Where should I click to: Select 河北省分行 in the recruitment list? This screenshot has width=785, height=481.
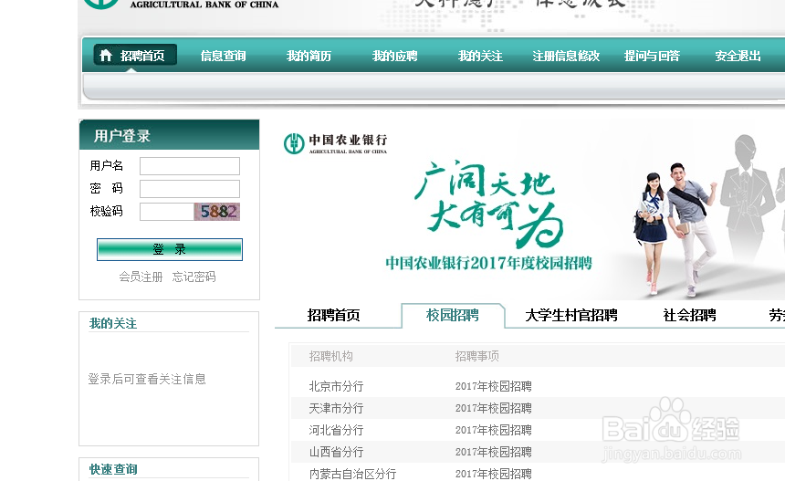(337, 431)
